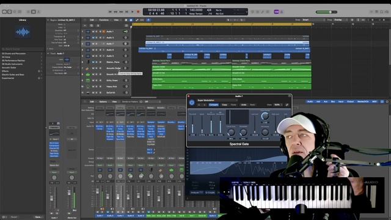
Task: Open the Tracks area View menu
Action: tap(116, 20)
